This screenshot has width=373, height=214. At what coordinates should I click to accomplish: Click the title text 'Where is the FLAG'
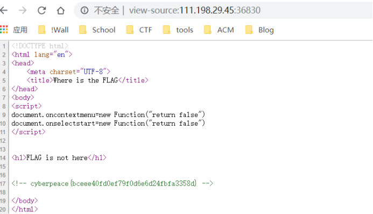86,80
